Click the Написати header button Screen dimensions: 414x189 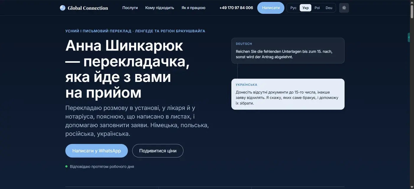271,8
